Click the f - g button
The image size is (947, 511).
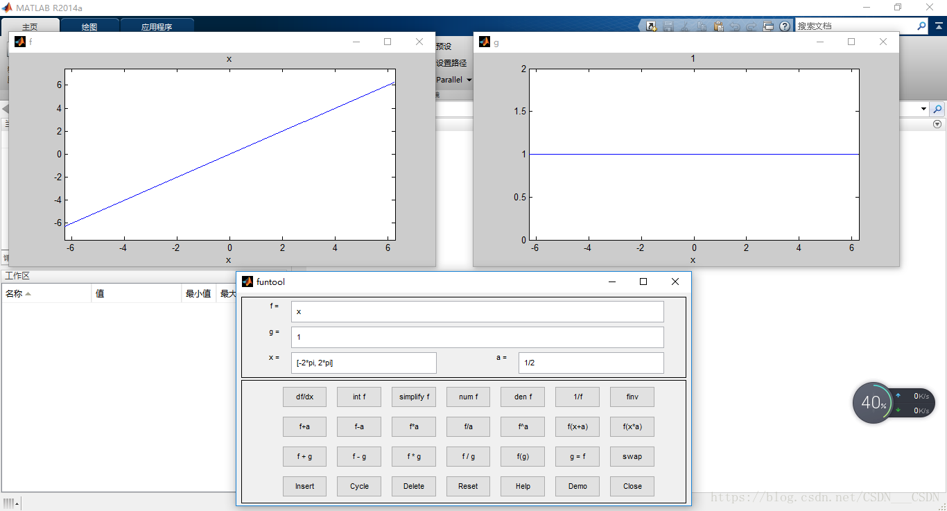pos(359,457)
